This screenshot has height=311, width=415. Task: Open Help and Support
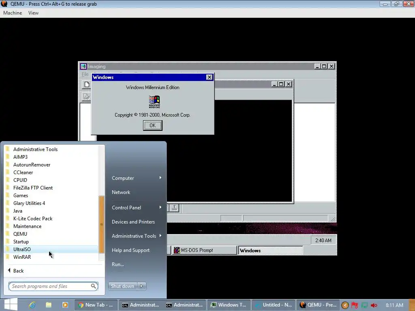pos(130,250)
